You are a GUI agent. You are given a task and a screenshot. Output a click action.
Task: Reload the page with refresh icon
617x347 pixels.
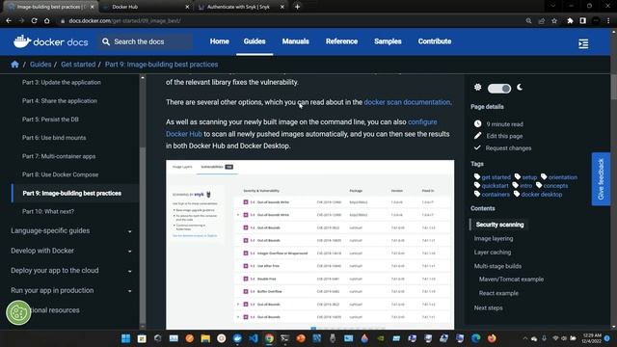coord(35,20)
